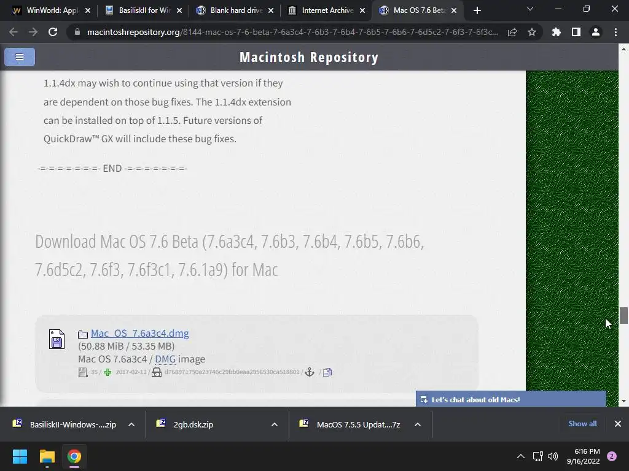Viewport: 629px width, 471px height.
Task: Open a new browser tab
Action: pyautogui.click(x=477, y=10)
